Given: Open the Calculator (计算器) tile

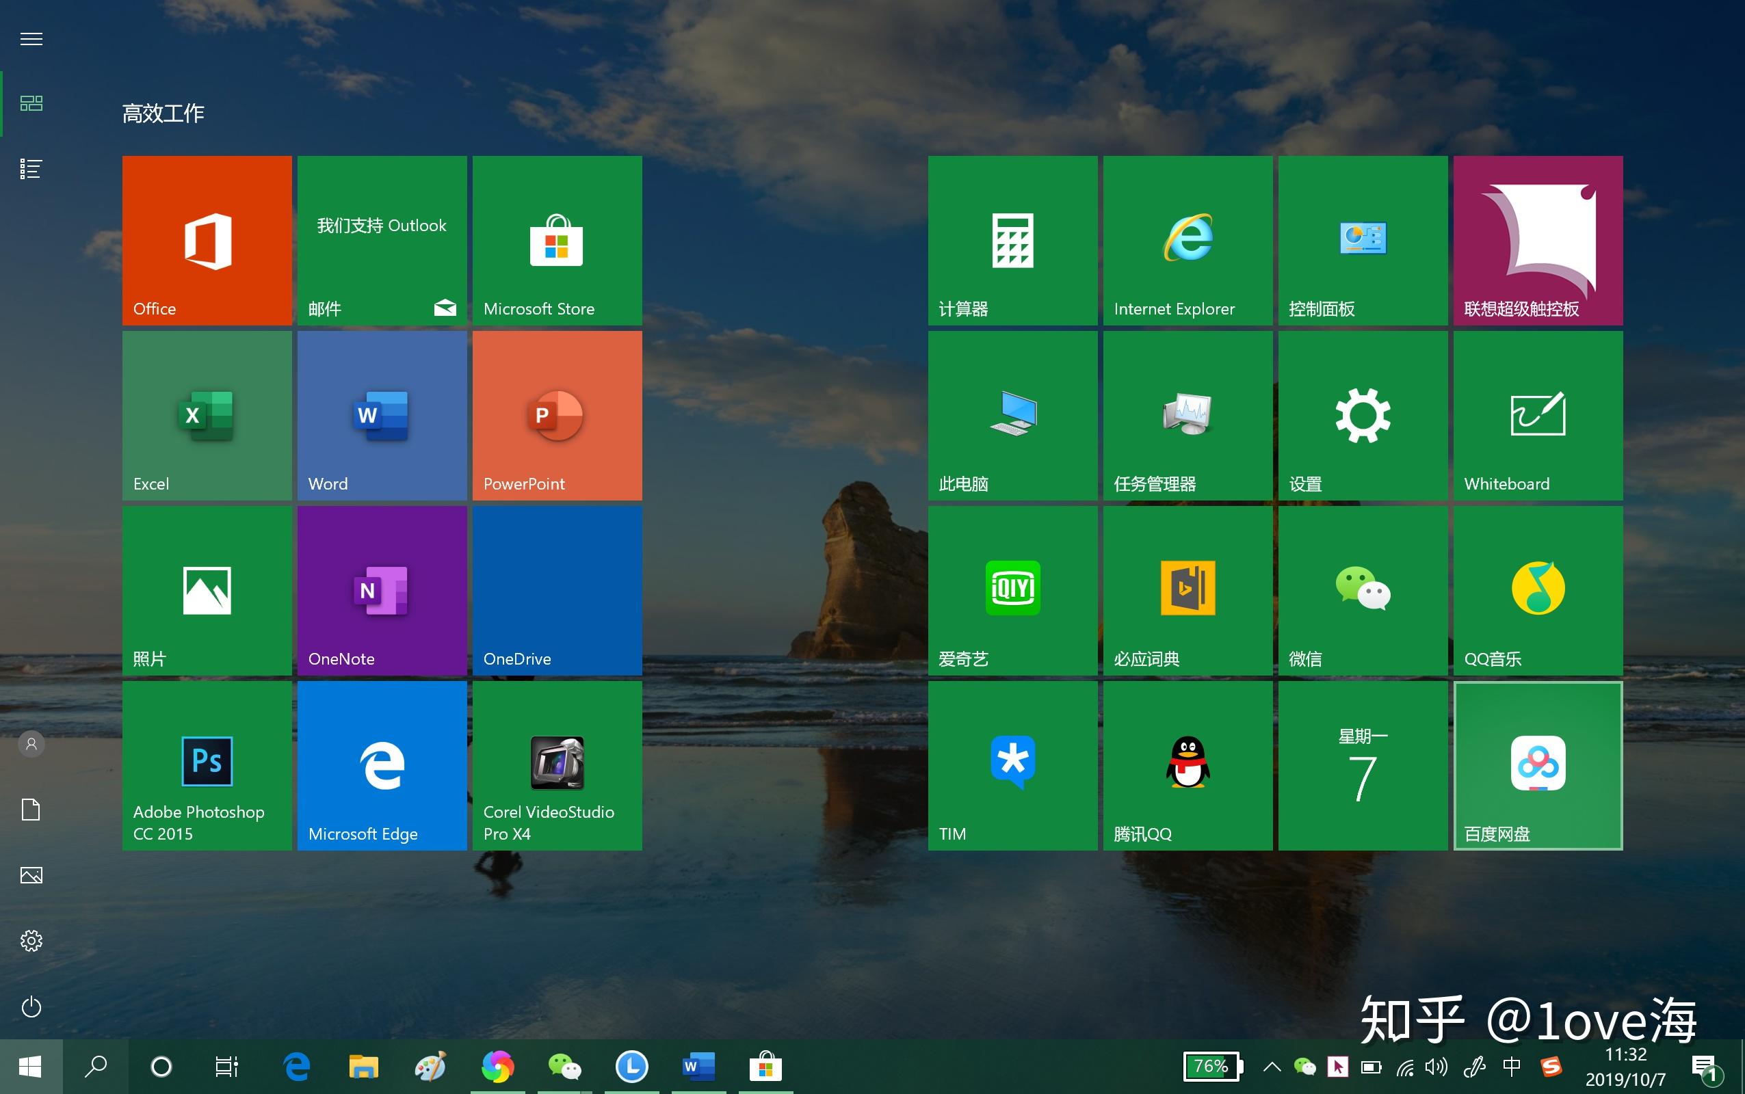Looking at the screenshot, I should tap(1012, 240).
